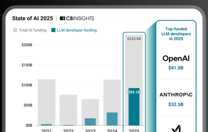This screenshot has width=208, height=132.
Task: Click the 2024 gray total funding bar
Action: click(x=112, y=96)
